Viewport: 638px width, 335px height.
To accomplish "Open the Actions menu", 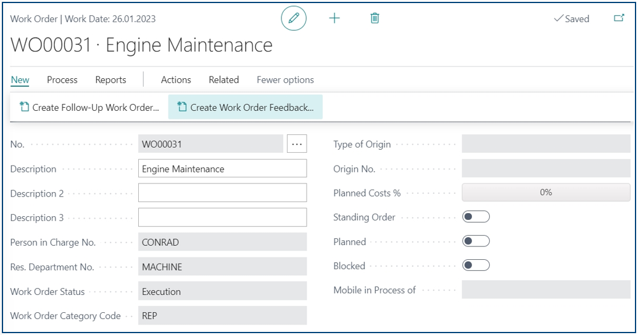I will [x=176, y=79].
